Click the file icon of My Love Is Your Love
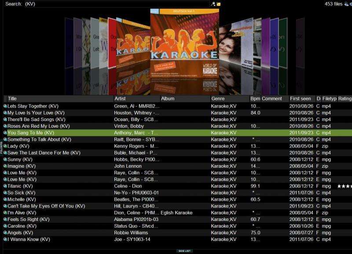 coord(5,113)
